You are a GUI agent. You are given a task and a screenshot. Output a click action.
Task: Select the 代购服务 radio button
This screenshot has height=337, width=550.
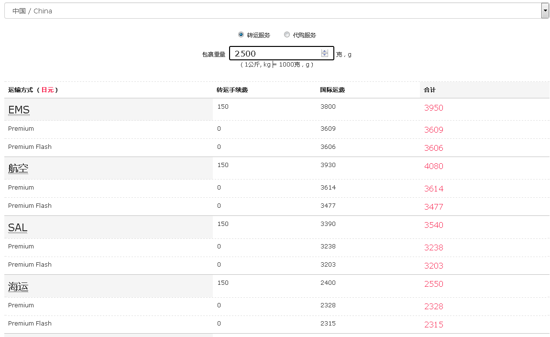coord(287,34)
